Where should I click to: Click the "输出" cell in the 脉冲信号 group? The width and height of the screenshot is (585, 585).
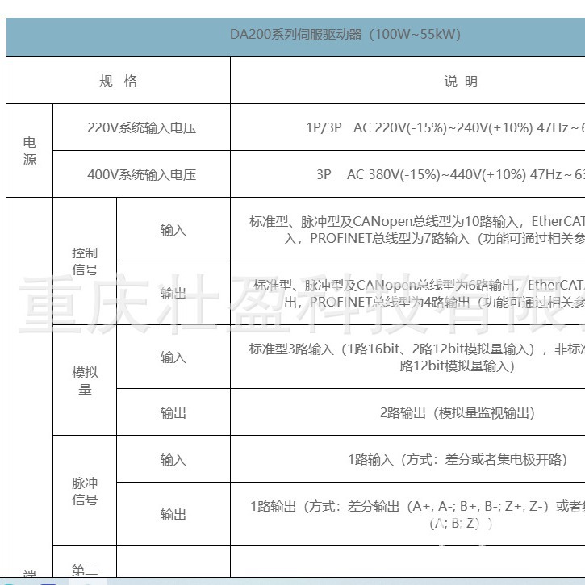point(173,515)
